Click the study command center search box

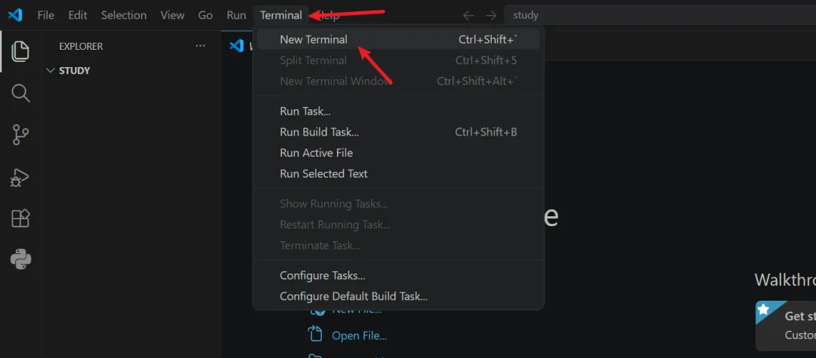[660, 15]
